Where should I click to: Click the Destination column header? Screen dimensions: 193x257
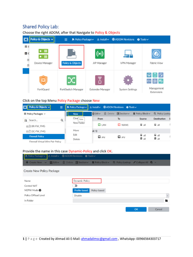pos(160,119)
